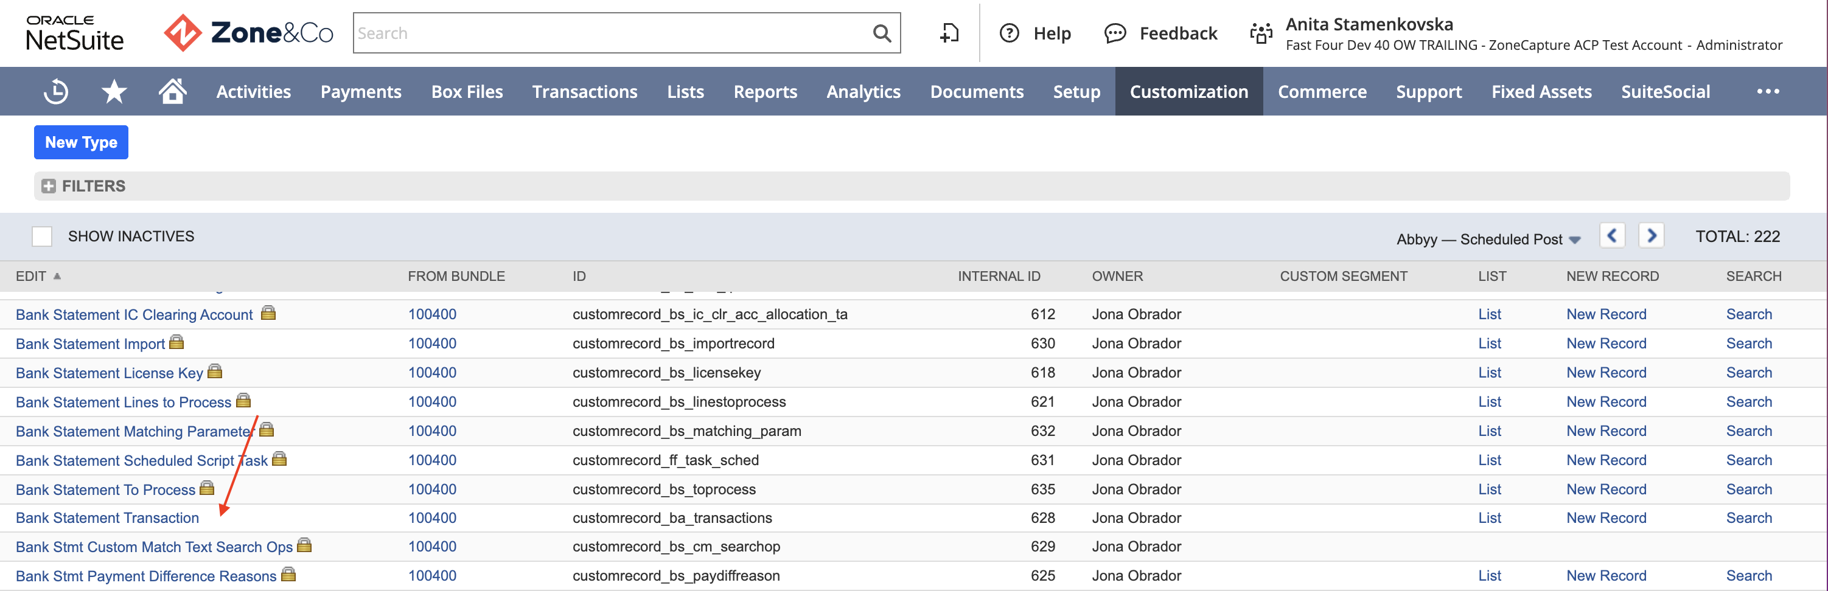
Task: Click the Help text link
Action: coord(1052,33)
